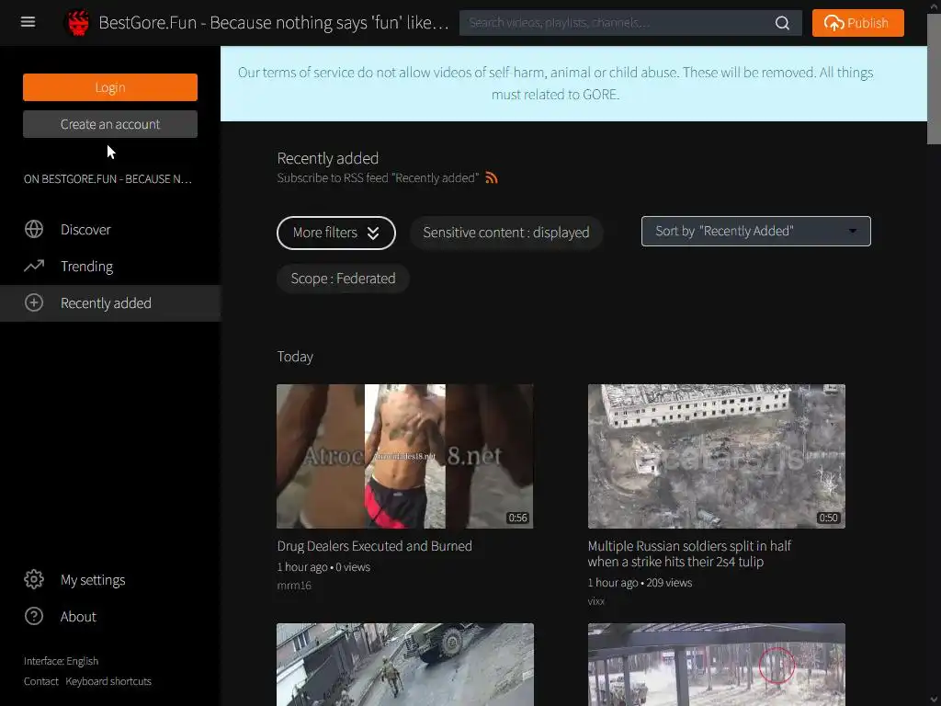This screenshot has height=706, width=941.
Task: Click the 0:50 duration video thumbnail
Action: pos(717,456)
